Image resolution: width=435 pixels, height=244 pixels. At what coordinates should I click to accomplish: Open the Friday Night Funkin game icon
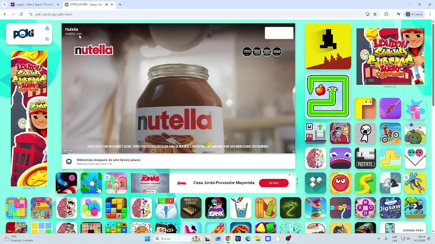coord(216,208)
